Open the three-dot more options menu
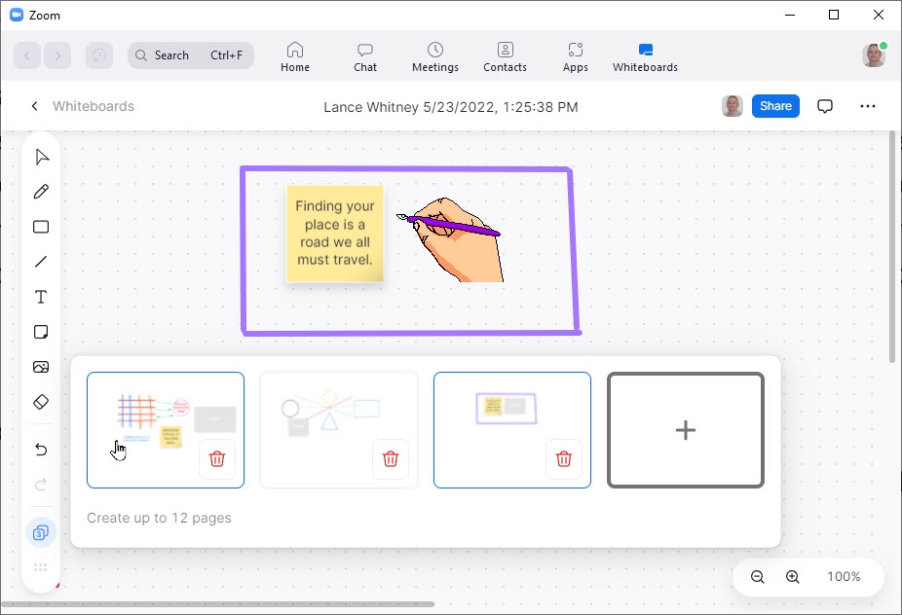This screenshot has height=615, width=902. pos(868,106)
